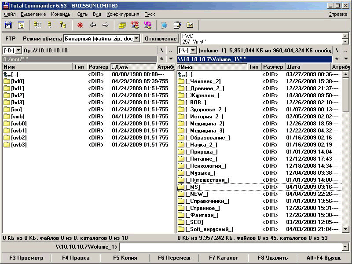The height and width of the screenshot is (264, 352).
Task: Open right panel directory history arrow
Action: pyautogui.click(x=346, y=59)
